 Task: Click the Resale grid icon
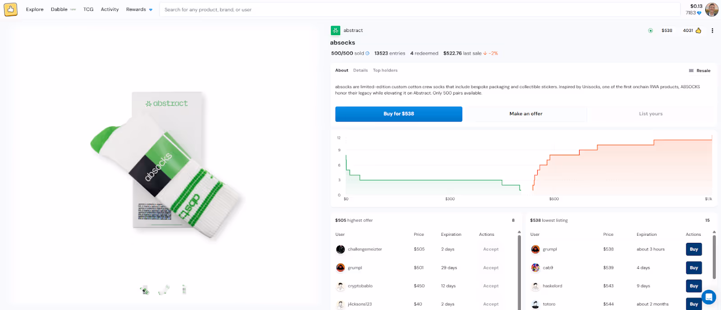point(691,71)
